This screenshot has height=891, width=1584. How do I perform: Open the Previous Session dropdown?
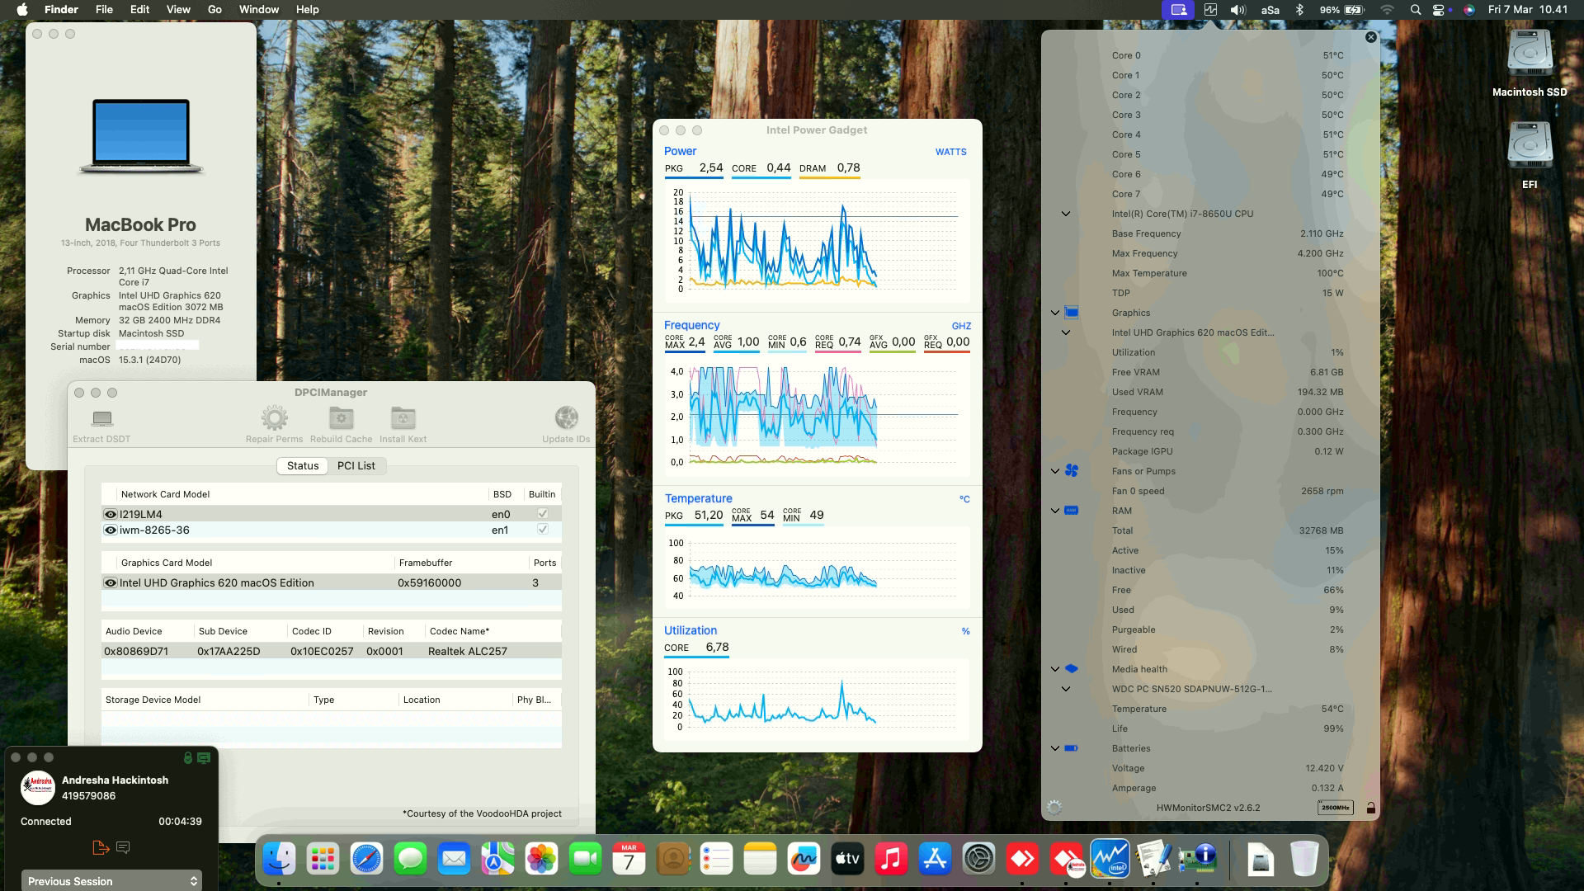pos(111,880)
